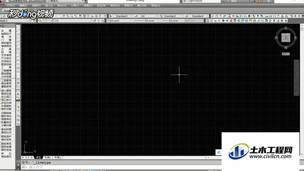The height and width of the screenshot is (171, 304).
Task: Click 图纸目录 in side menu
Action: (6, 94)
